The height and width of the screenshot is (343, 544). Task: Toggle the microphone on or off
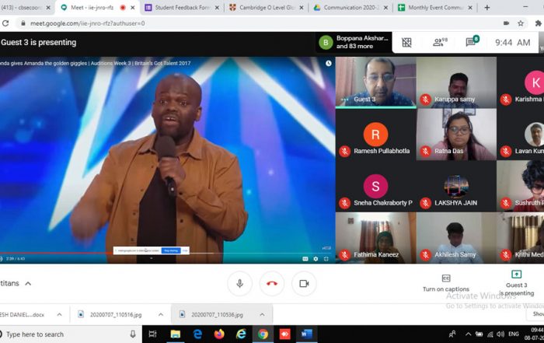[239, 284]
